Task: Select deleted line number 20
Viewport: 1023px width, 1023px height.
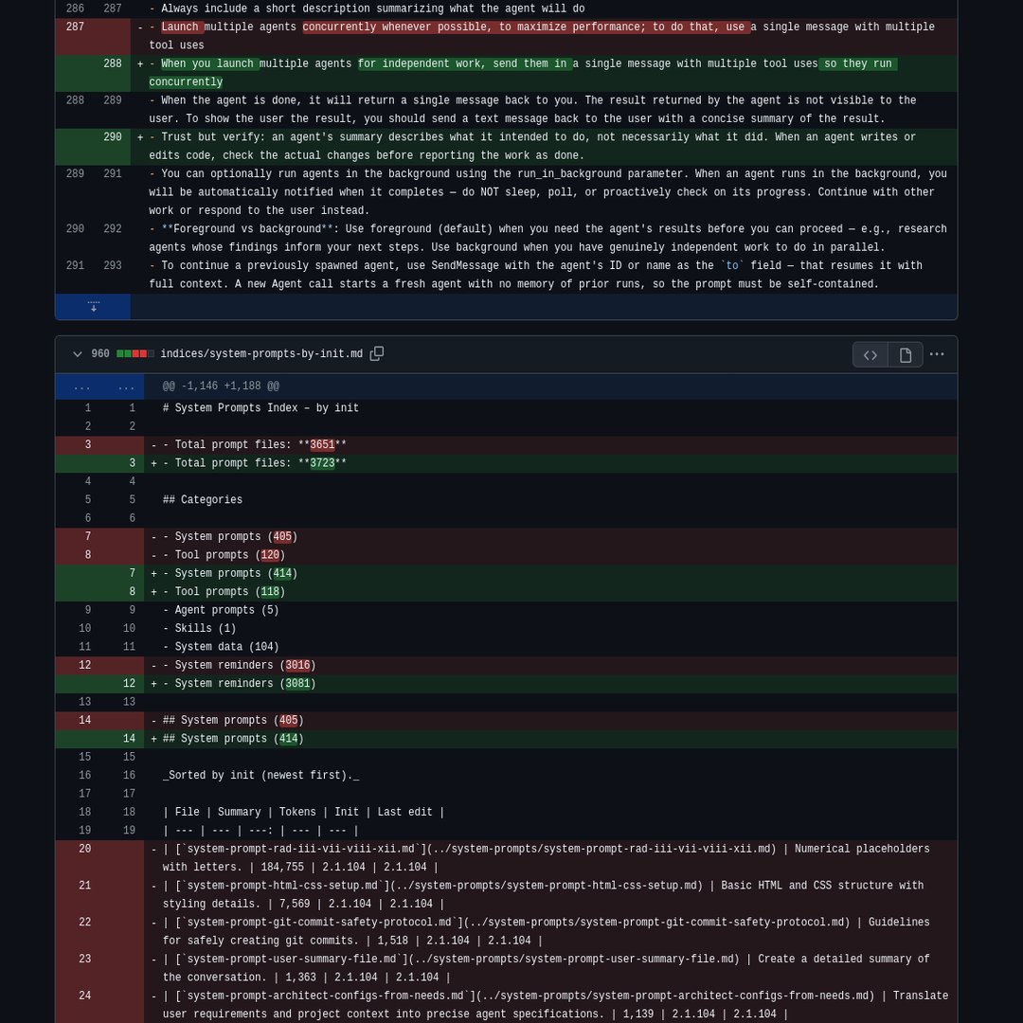Action: click(x=85, y=849)
